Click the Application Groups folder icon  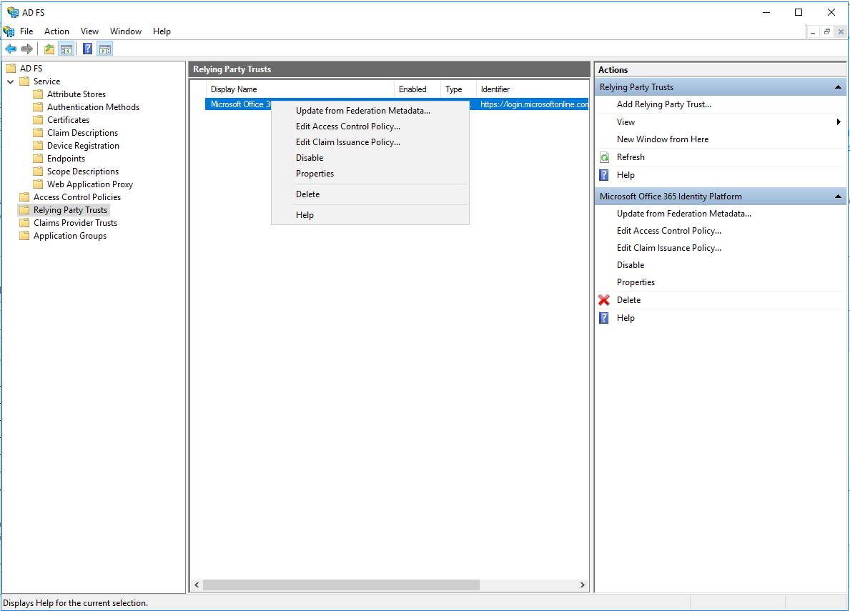(x=24, y=236)
